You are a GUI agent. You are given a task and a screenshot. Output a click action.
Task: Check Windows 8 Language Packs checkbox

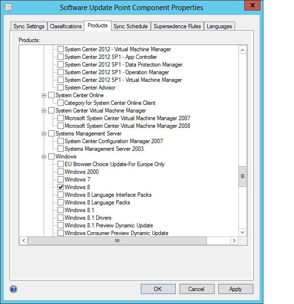(x=60, y=202)
